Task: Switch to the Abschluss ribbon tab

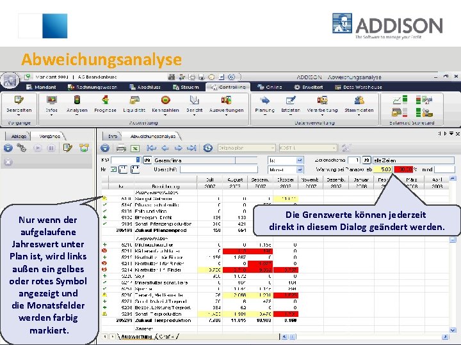Action: tap(145, 87)
